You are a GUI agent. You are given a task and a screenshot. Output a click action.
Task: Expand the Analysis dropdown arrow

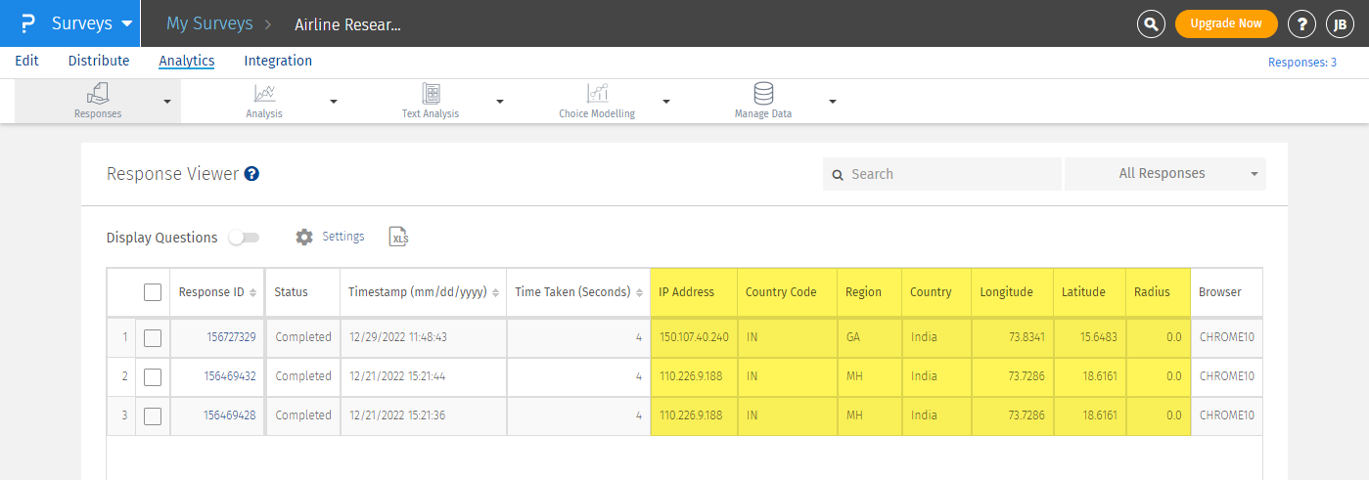tap(334, 102)
